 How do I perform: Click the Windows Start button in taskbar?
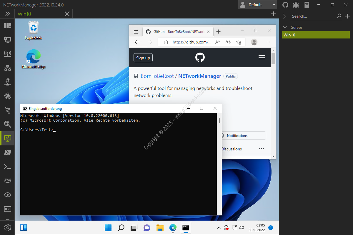(x=108, y=228)
